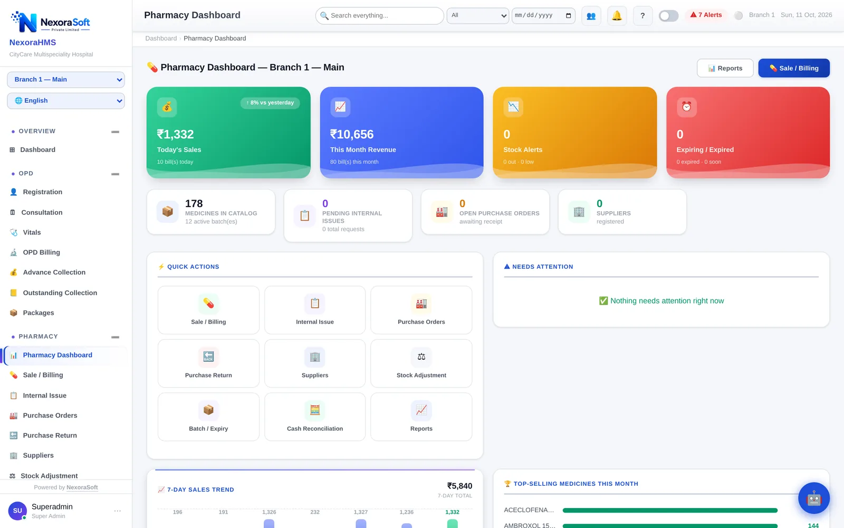Open the calendar picker in date field
Image resolution: width=844 pixels, height=528 pixels.
[568, 15]
